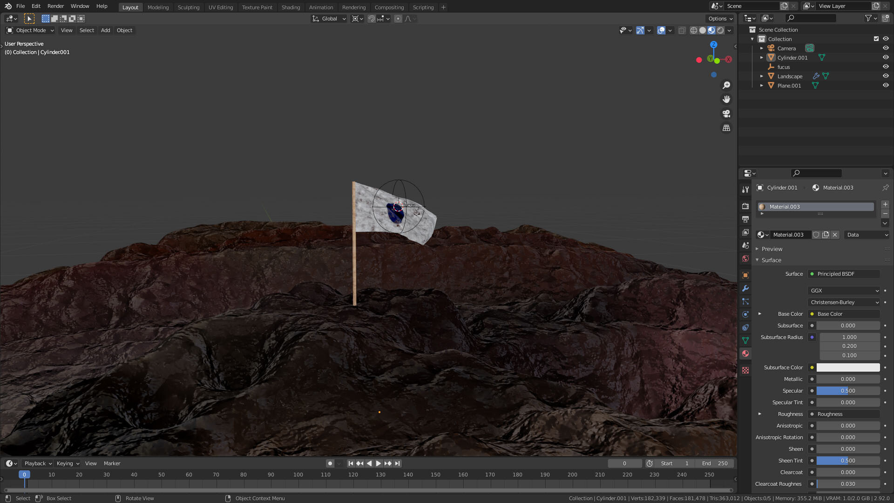Image resolution: width=894 pixels, height=503 pixels.
Task: Toggle Landscape visibility eye icon
Action: click(886, 76)
